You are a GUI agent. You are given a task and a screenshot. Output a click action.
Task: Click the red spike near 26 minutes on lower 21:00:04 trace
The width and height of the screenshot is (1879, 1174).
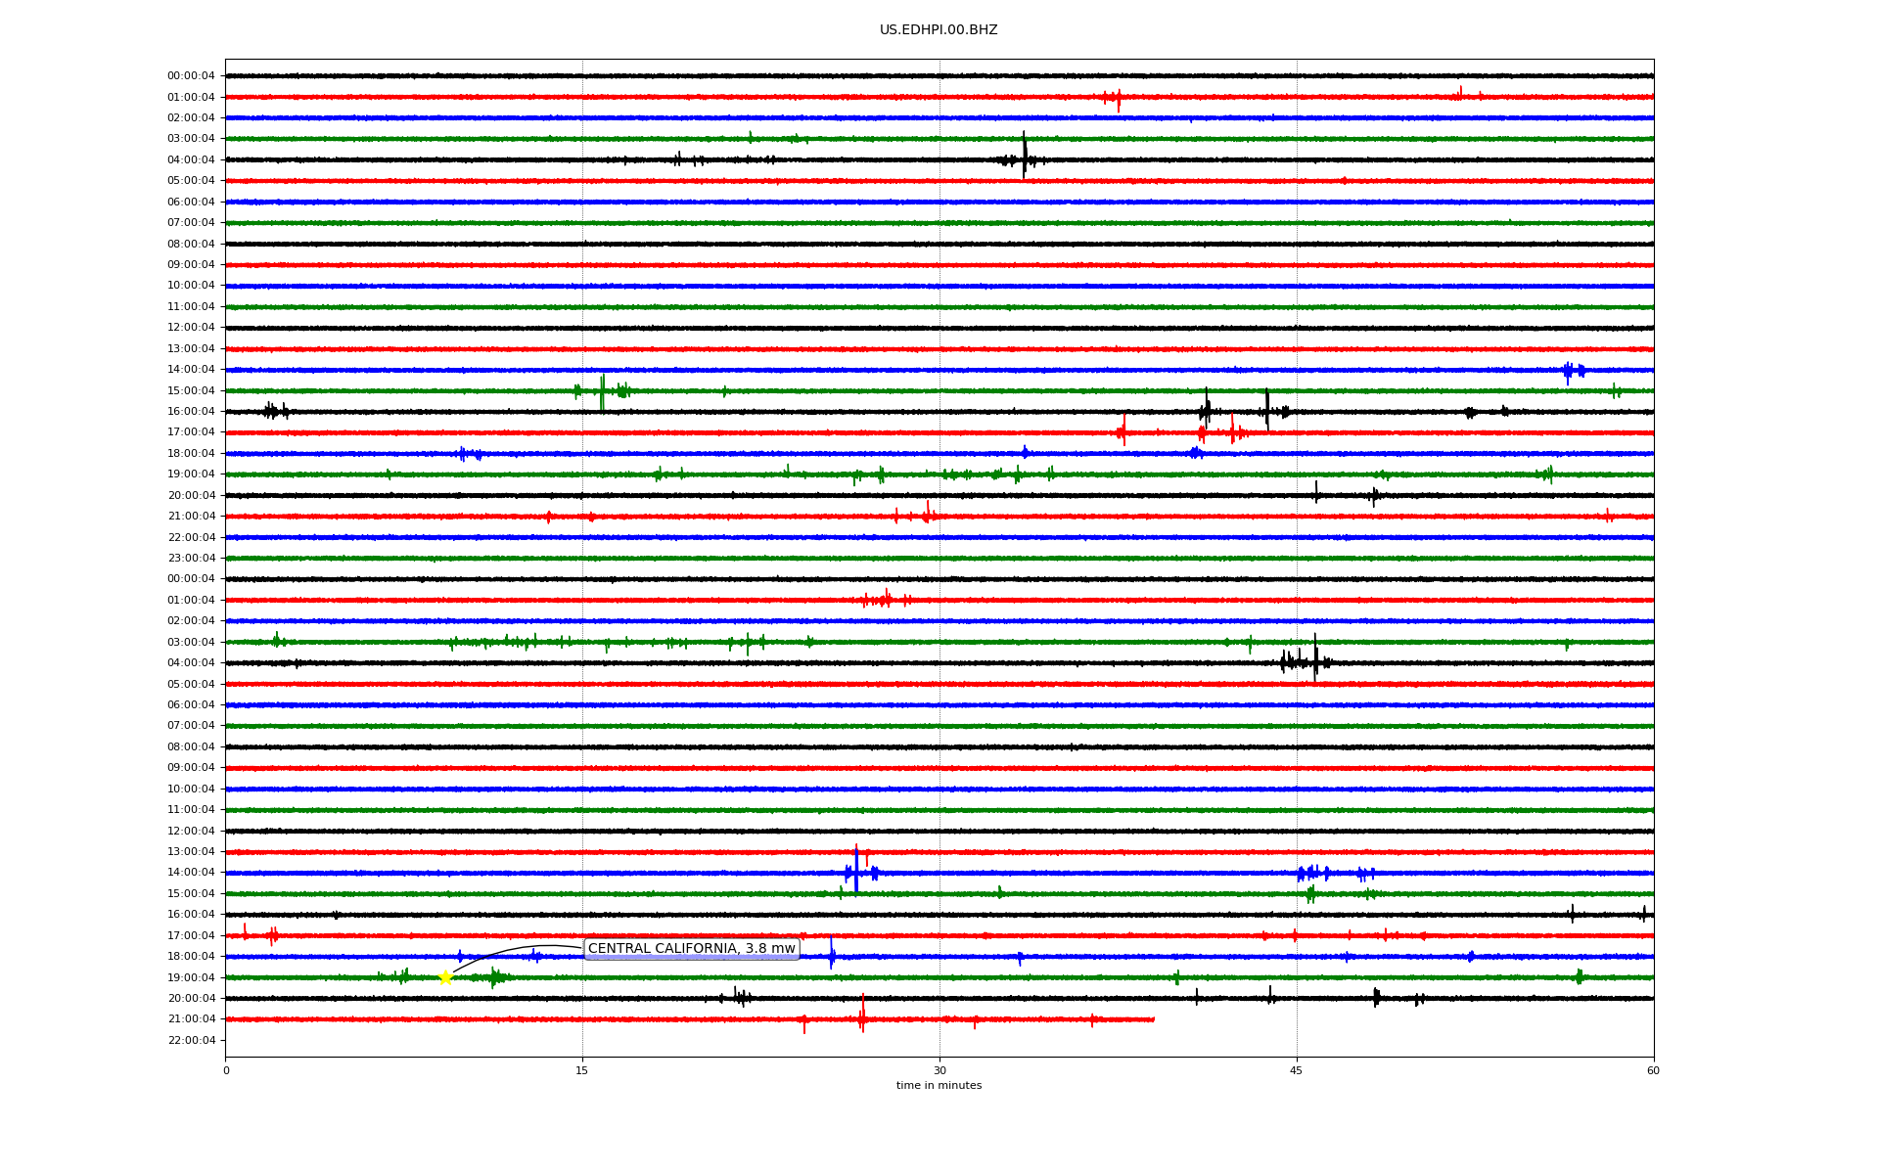862,1014
